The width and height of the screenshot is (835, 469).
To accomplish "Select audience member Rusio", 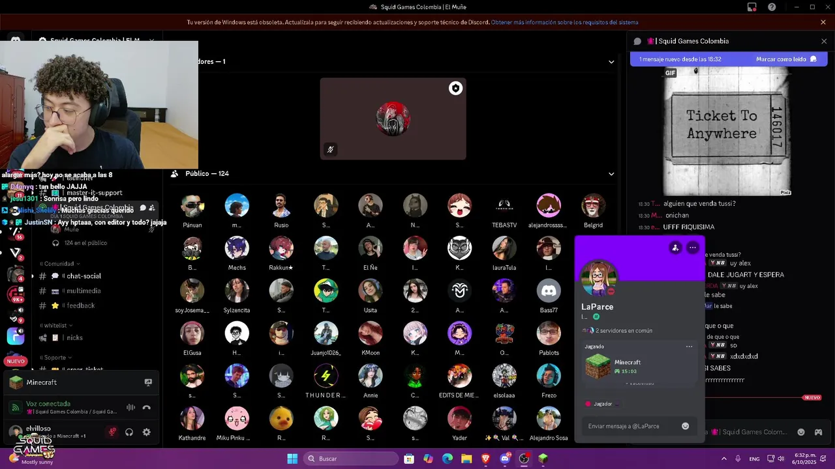I will point(281,211).
